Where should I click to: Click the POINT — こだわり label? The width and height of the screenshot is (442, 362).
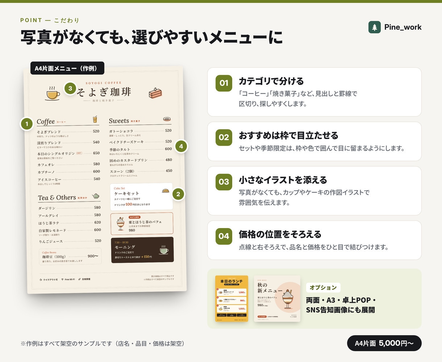coord(50,20)
